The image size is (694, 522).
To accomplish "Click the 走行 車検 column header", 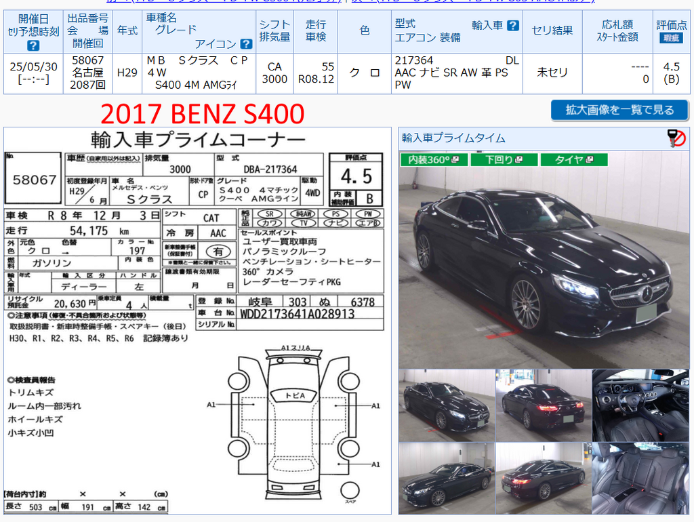I will (316, 31).
